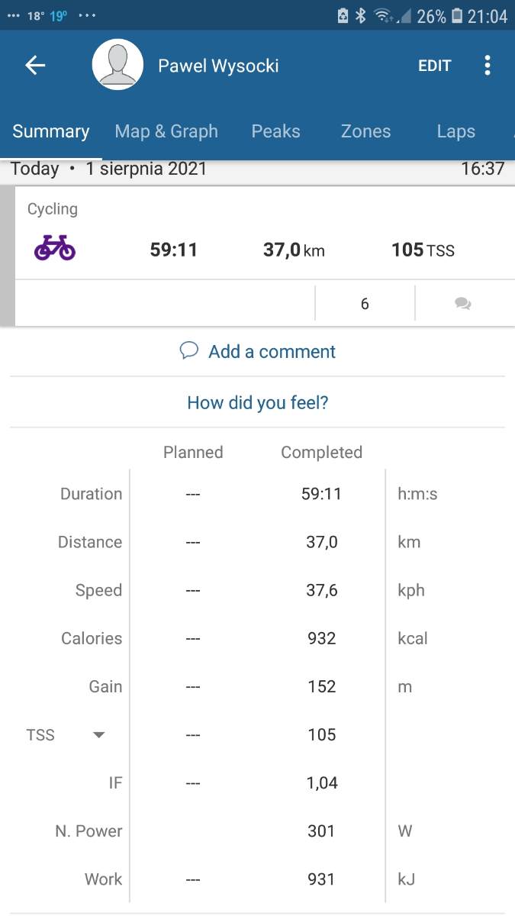Screen dimensions: 515x916
Task: Tap the speech bubble beside Add a comment
Action: (x=189, y=350)
